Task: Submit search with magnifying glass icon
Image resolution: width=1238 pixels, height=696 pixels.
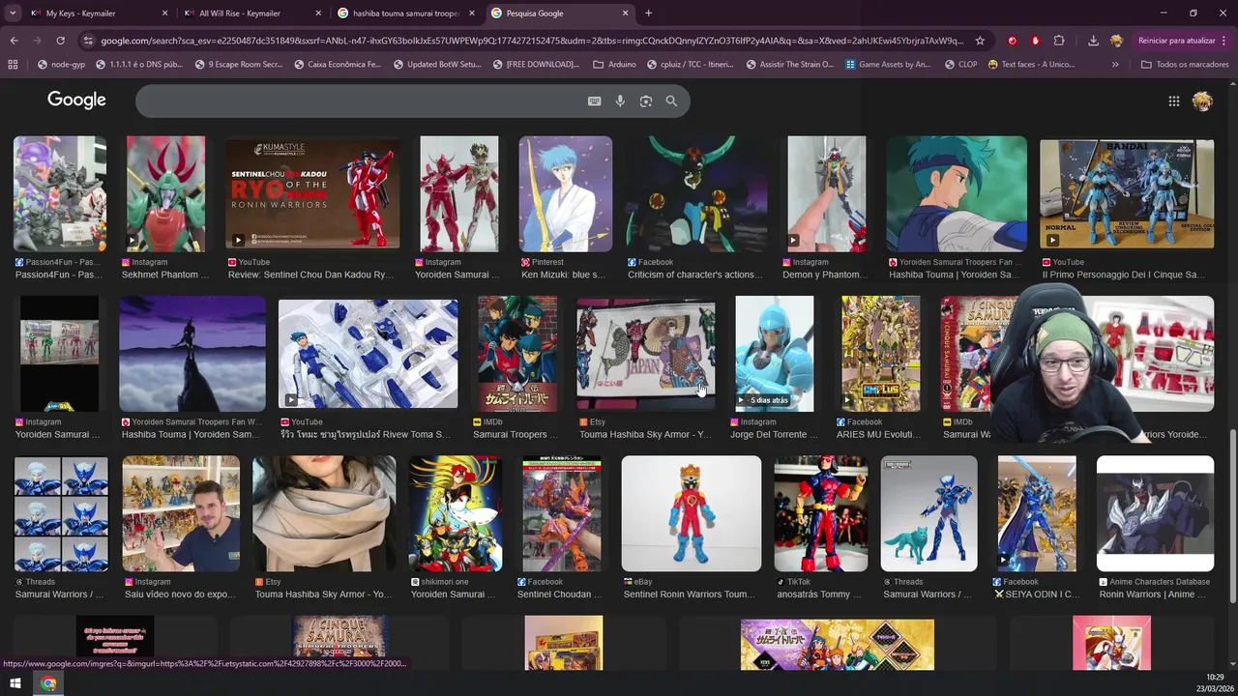Action: click(x=671, y=101)
